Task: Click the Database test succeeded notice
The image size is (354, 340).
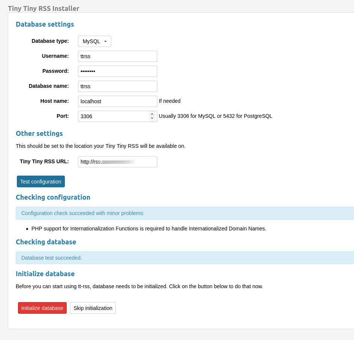Action: point(51,258)
